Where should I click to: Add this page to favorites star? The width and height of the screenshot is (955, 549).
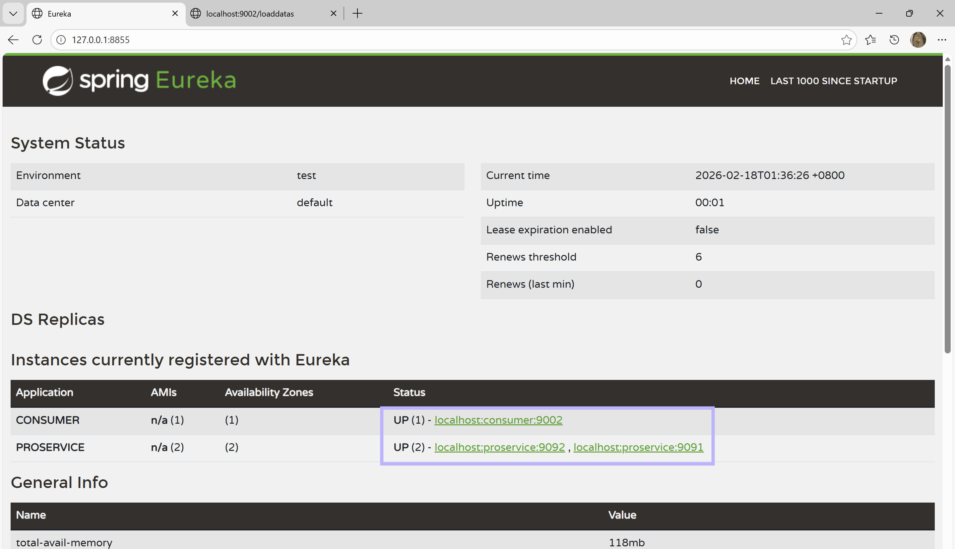(x=846, y=39)
